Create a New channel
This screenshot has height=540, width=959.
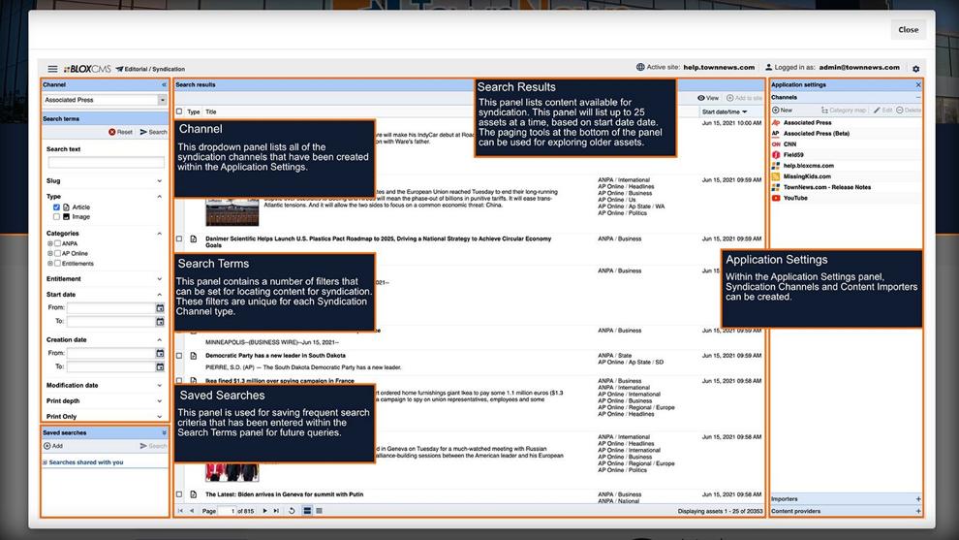(x=783, y=111)
